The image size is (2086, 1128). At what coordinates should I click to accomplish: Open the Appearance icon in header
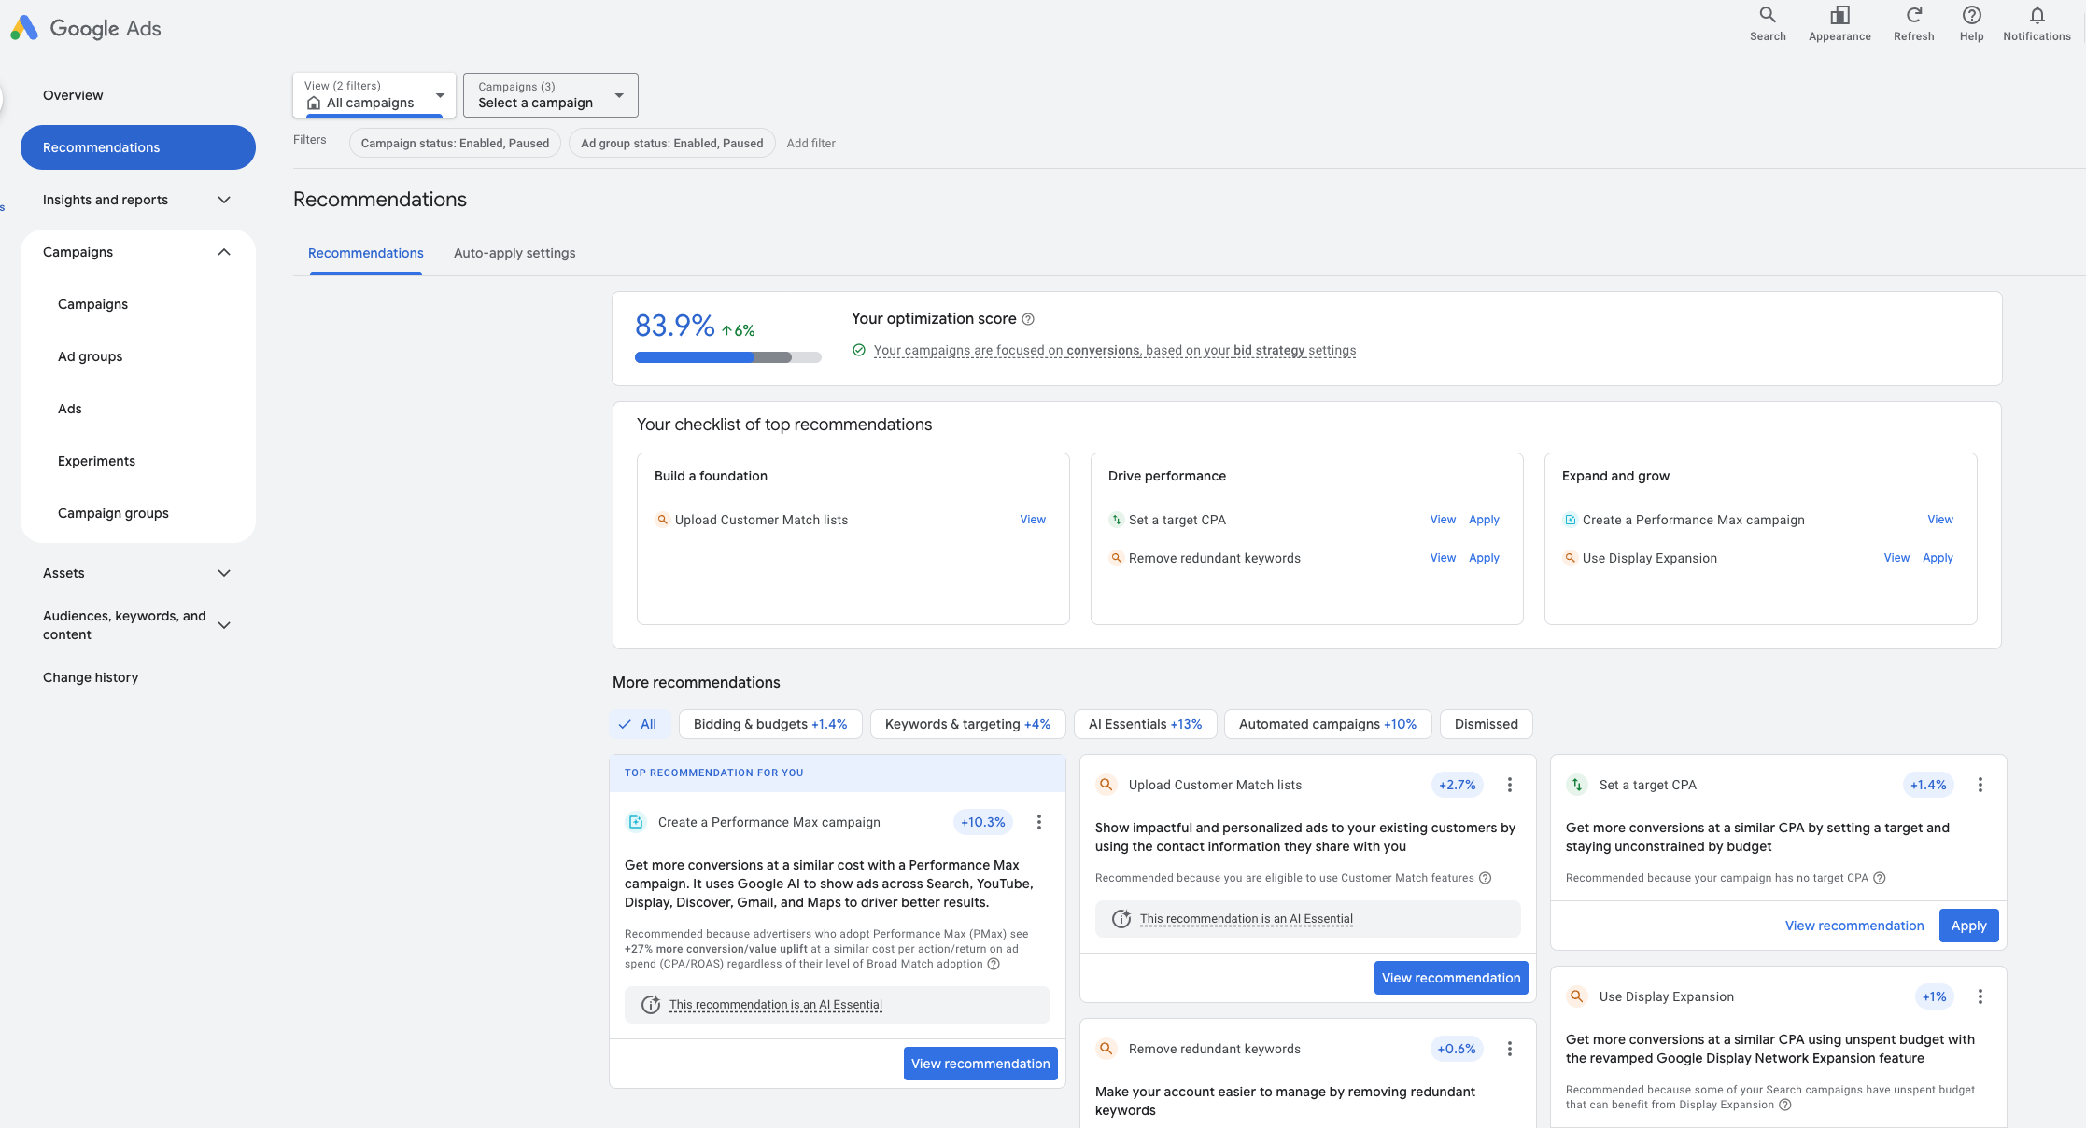(x=1839, y=16)
